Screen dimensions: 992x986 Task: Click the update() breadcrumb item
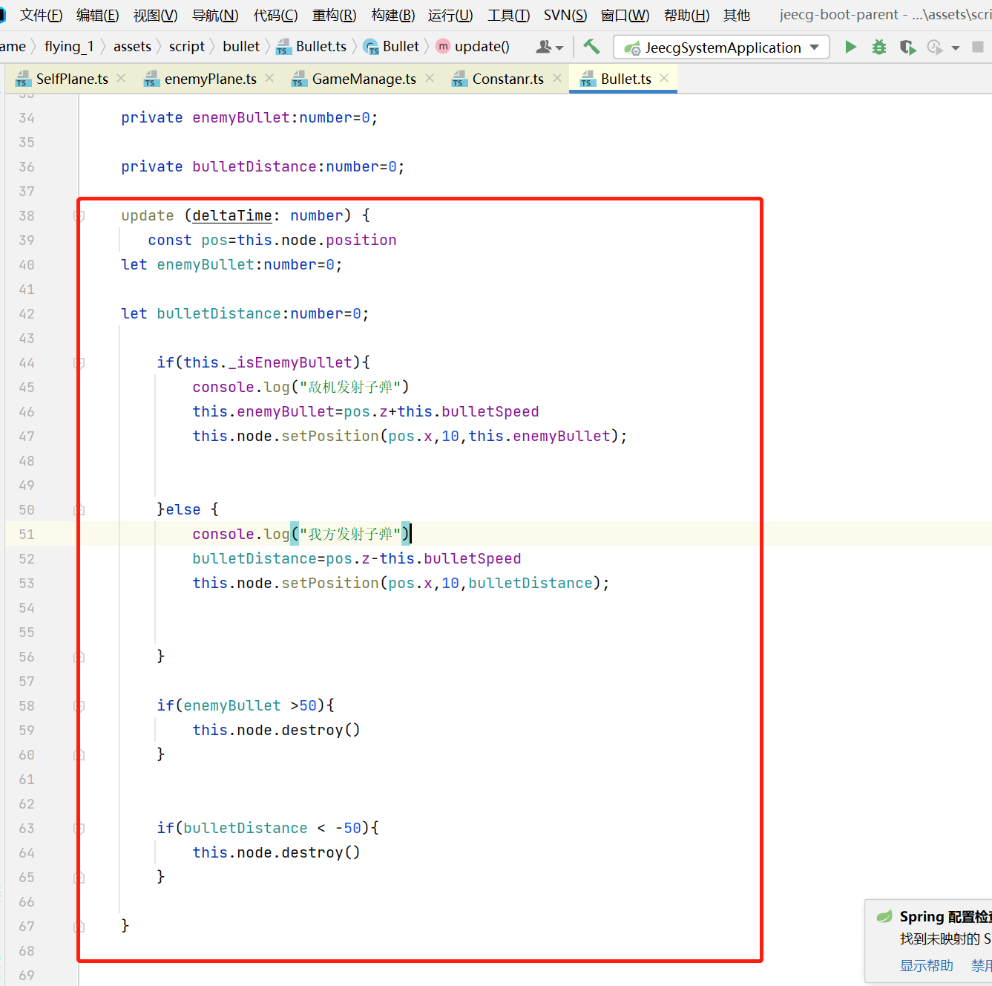point(482,47)
